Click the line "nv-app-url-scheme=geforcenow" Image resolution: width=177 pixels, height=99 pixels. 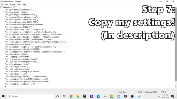[x=22, y=62]
